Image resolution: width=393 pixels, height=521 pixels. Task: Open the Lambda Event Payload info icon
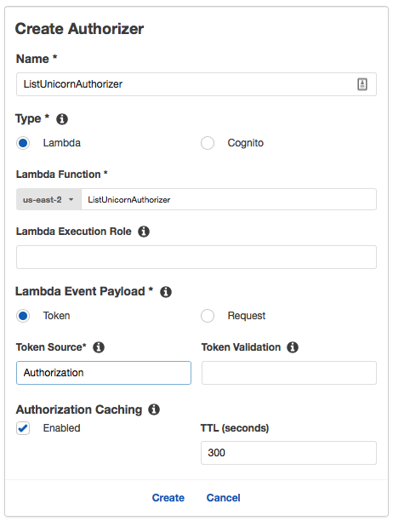coord(166,292)
